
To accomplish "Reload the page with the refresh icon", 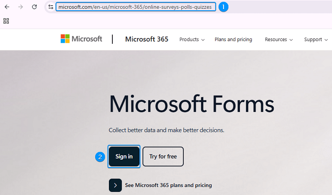I will coord(34,7).
